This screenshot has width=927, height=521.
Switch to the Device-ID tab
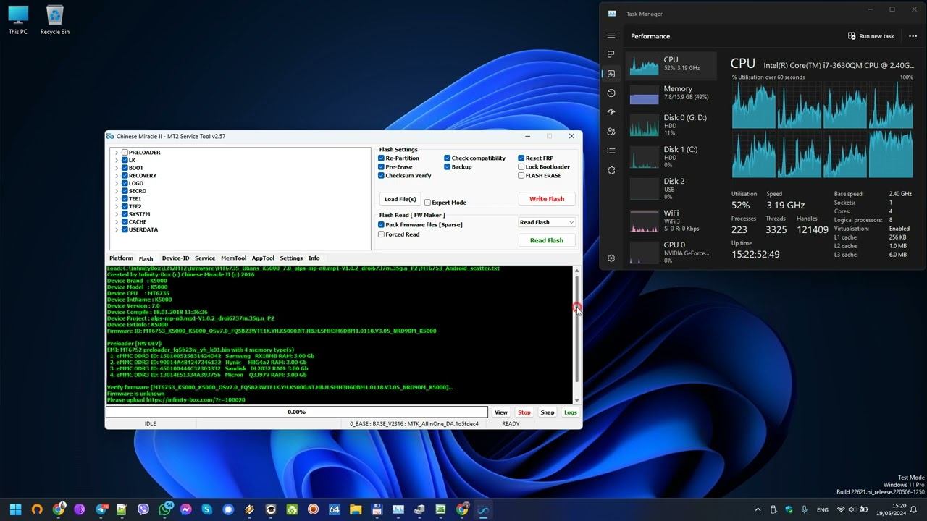[x=175, y=258]
